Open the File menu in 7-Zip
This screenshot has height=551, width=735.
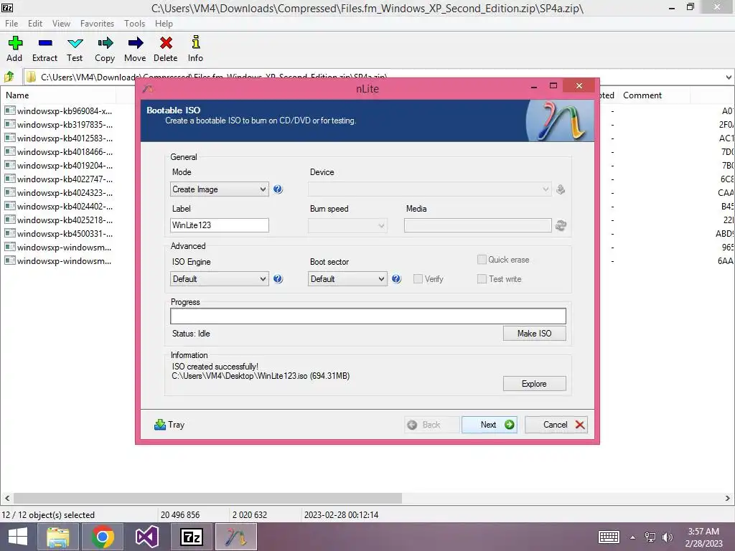tap(11, 24)
